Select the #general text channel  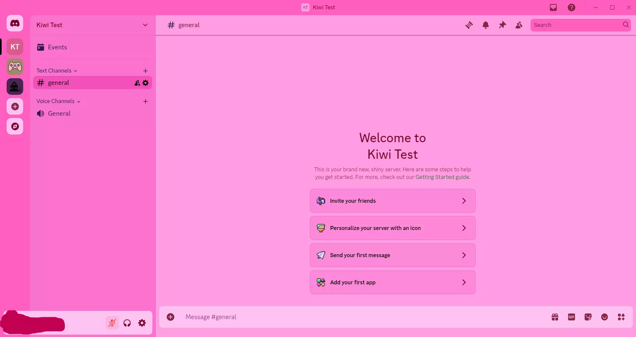(92, 83)
